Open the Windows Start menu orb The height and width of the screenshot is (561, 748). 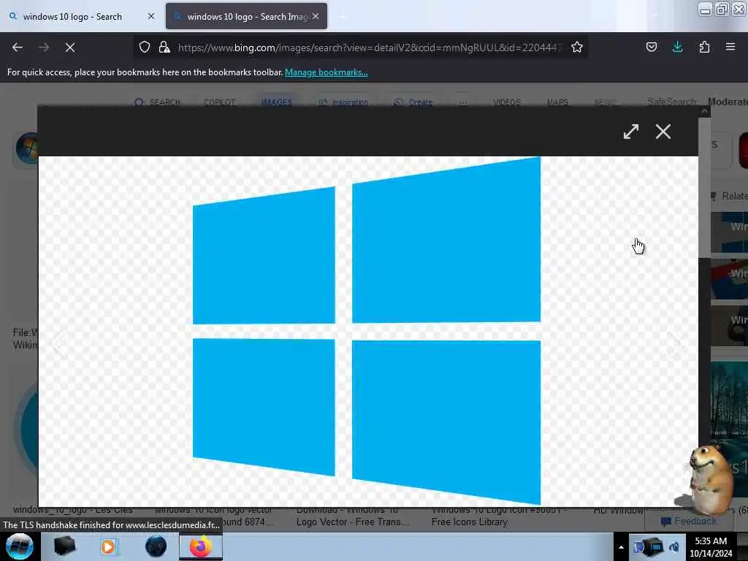coord(20,546)
